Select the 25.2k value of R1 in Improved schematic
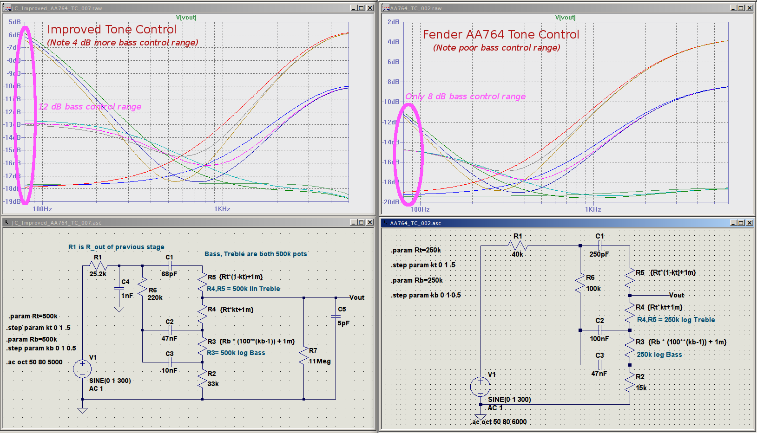757x433 pixels. point(98,274)
